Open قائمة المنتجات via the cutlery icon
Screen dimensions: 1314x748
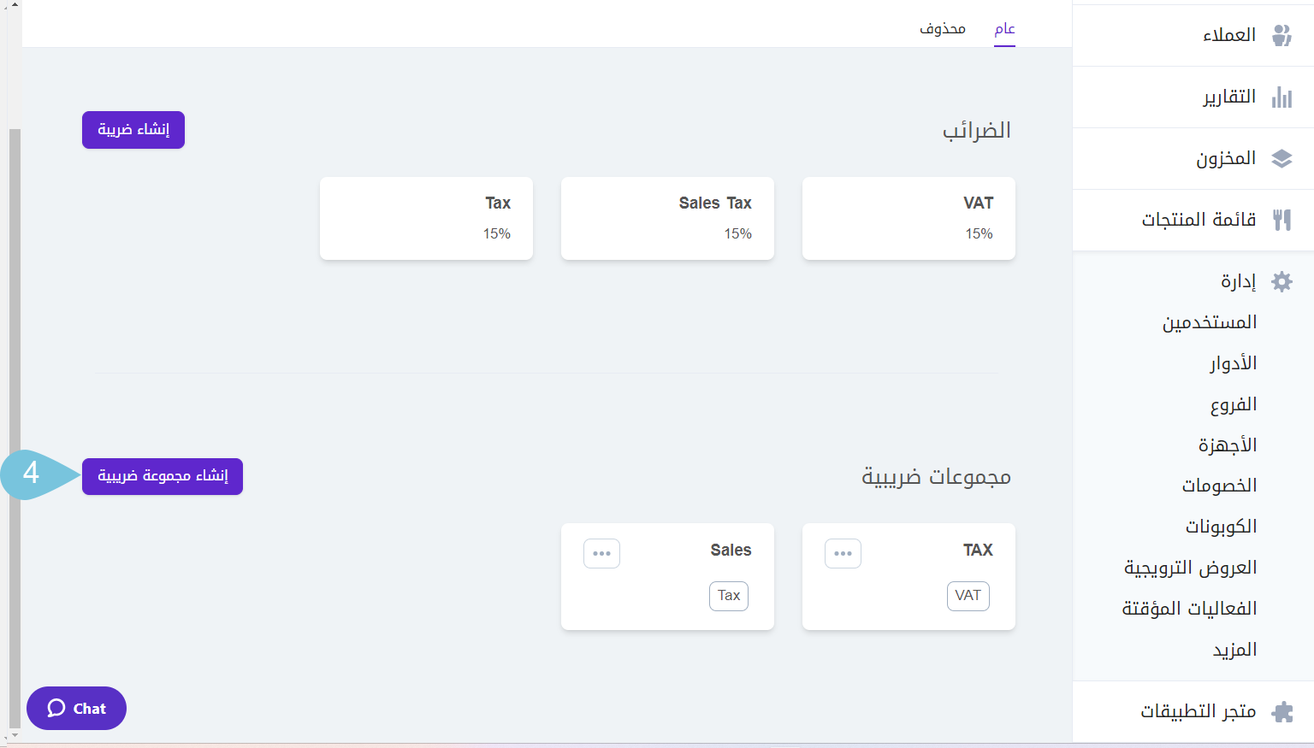tap(1281, 220)
